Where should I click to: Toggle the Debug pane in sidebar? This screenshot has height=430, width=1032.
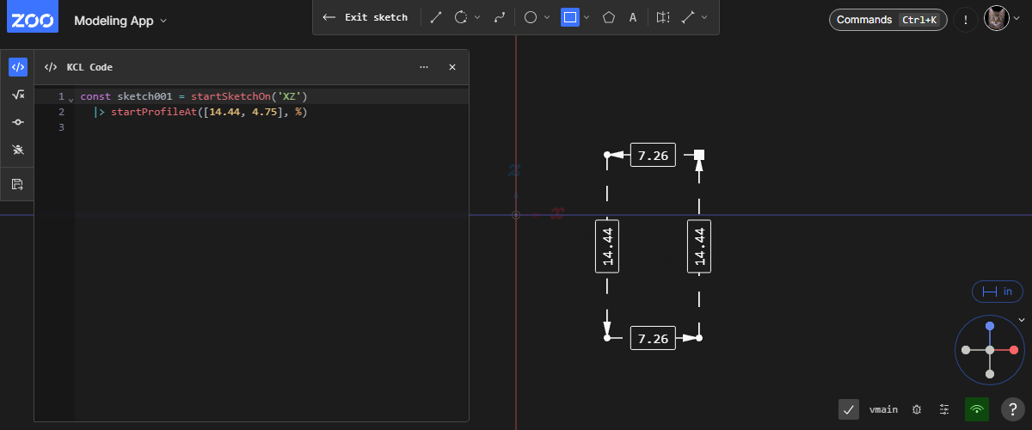(x=18, y=150)
